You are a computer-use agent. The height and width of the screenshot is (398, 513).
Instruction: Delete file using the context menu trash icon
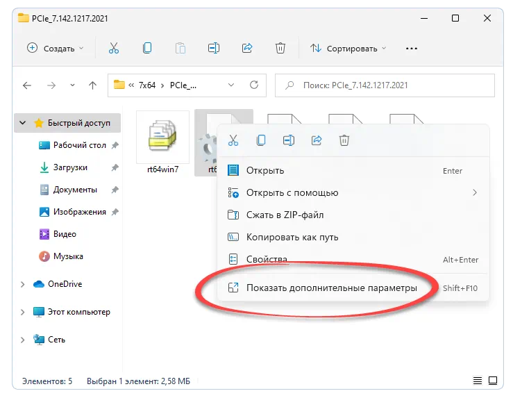pos(344,140)
